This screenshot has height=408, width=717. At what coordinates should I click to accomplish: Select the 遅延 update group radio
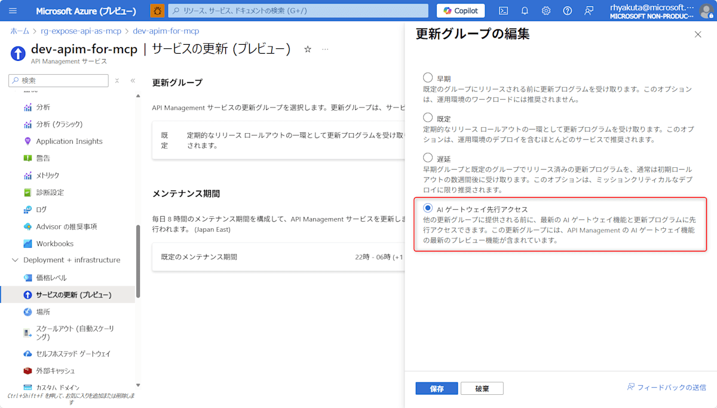(428, 158)
